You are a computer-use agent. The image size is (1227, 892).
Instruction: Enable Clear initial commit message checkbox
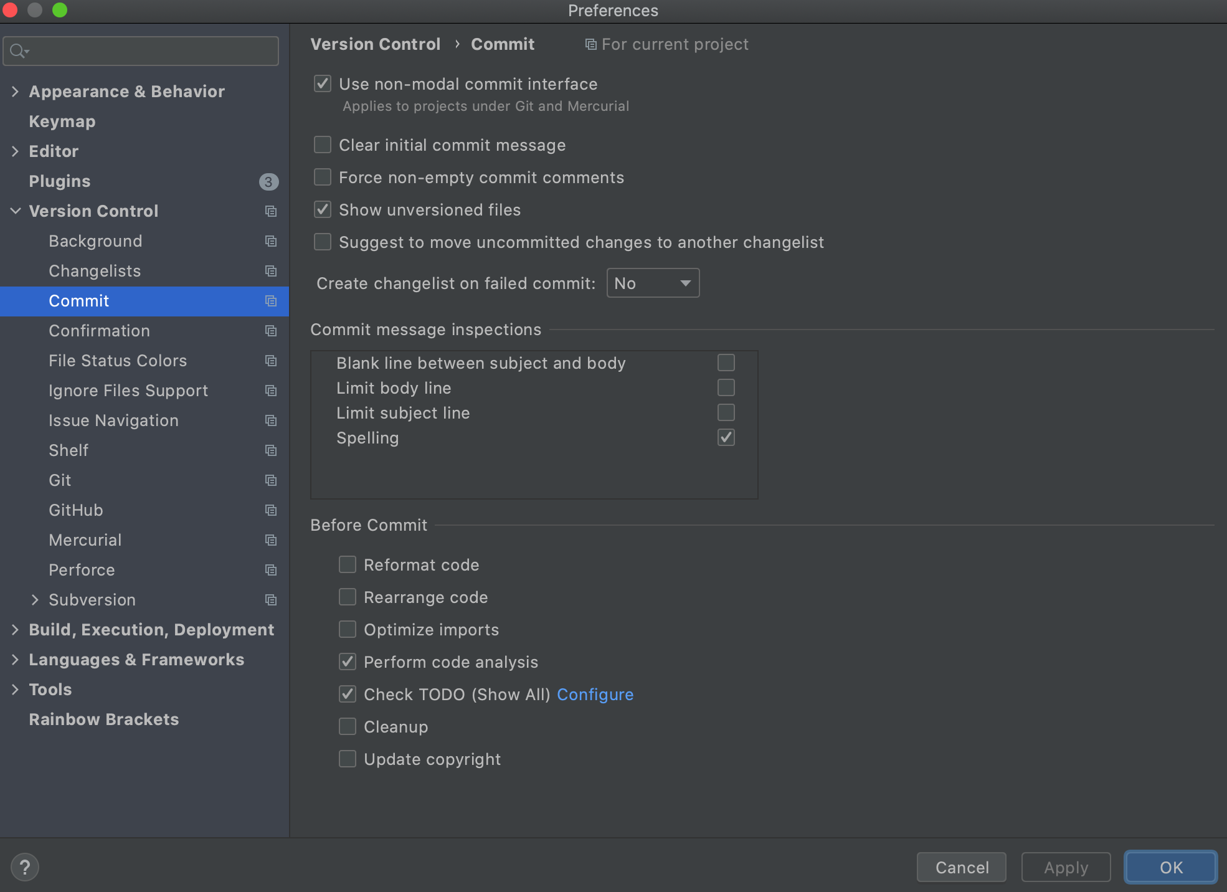coord(323,145)
